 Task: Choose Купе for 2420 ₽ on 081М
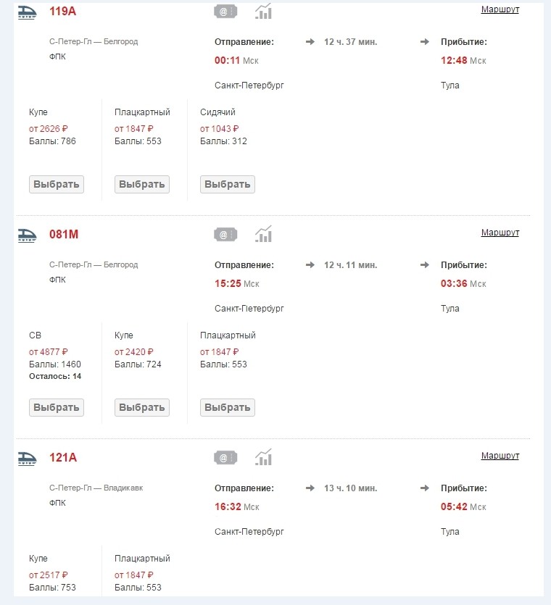click(x=142, y=407)
